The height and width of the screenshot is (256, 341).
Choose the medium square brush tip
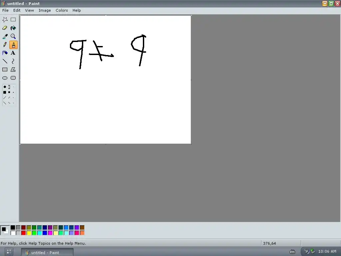[x=9, y=92]
